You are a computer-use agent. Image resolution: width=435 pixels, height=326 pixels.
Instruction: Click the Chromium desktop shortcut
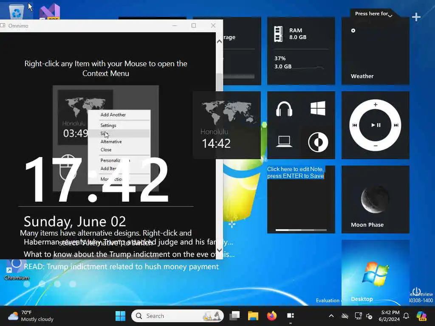point(16,270)
